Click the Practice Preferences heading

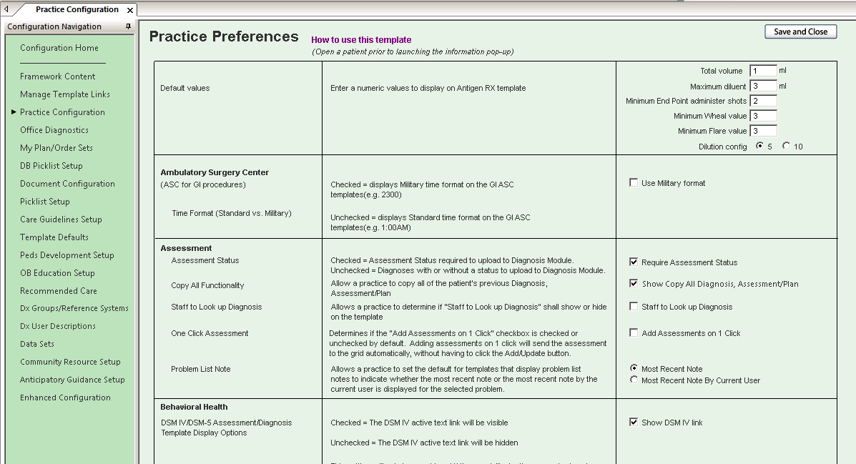click(x=224, y=36)
